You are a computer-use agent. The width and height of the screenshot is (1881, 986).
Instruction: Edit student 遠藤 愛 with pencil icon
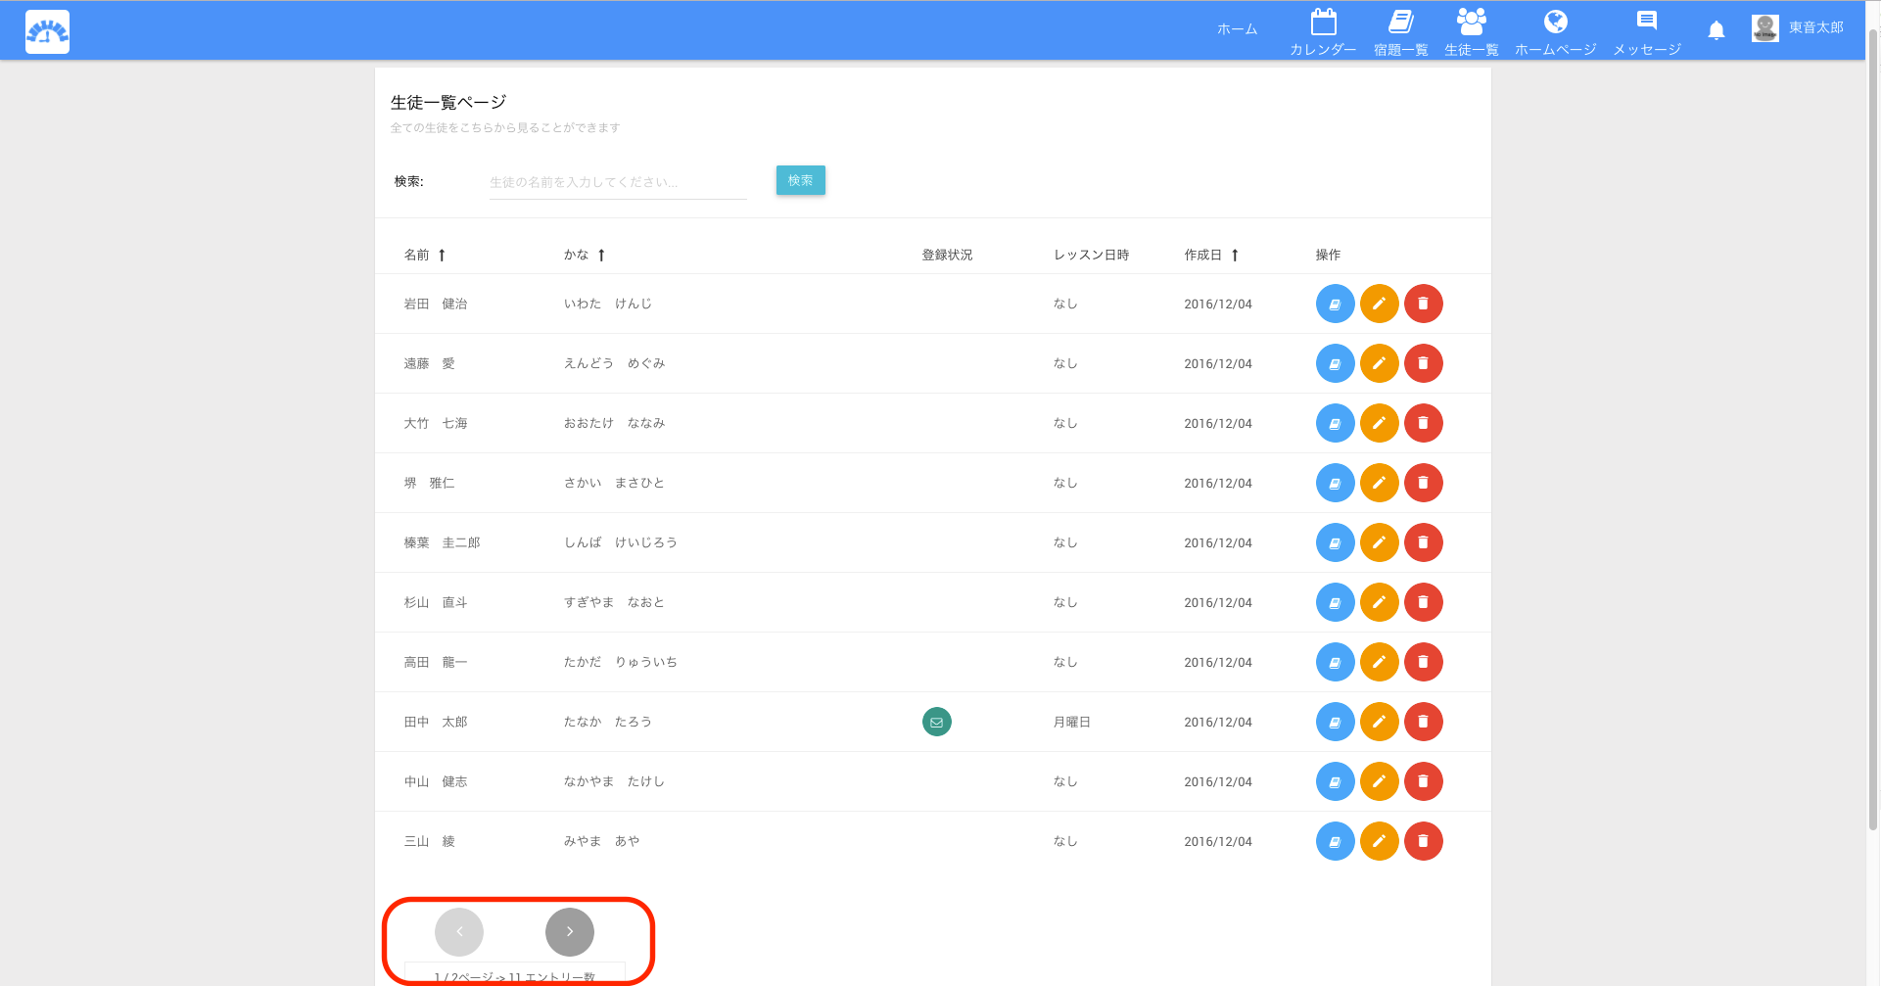(1379, 363)
